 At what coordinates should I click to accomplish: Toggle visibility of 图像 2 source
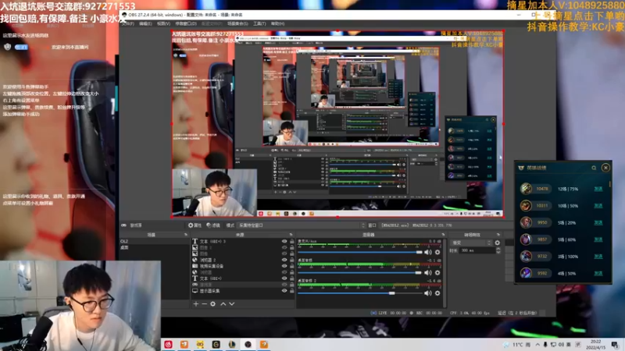(x=284, y=247)
